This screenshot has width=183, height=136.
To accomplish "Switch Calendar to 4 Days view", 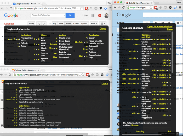I will 76,24.
